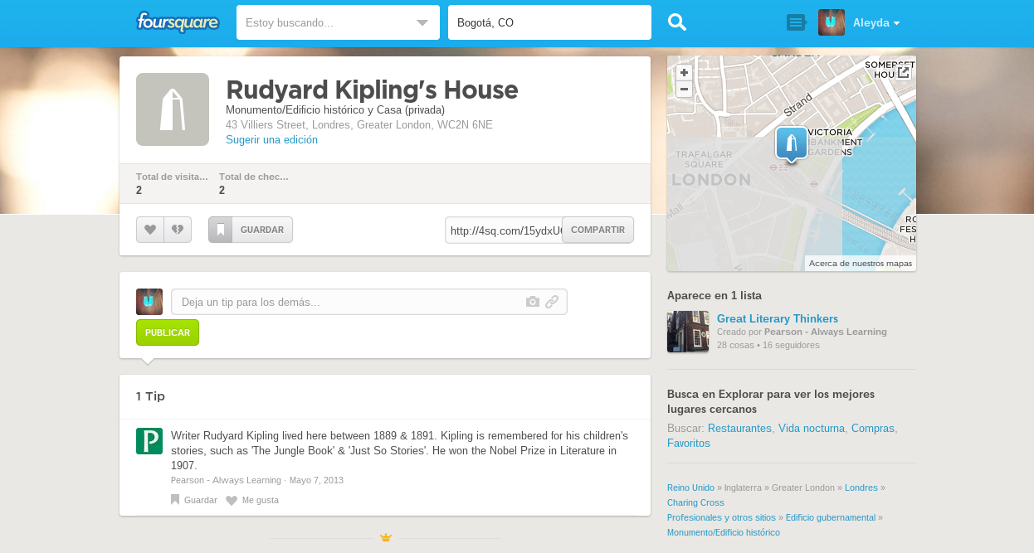Click the 'Vida nocturna' explore link
This screenshot has width=1034, height=553.
pos(812,429)
